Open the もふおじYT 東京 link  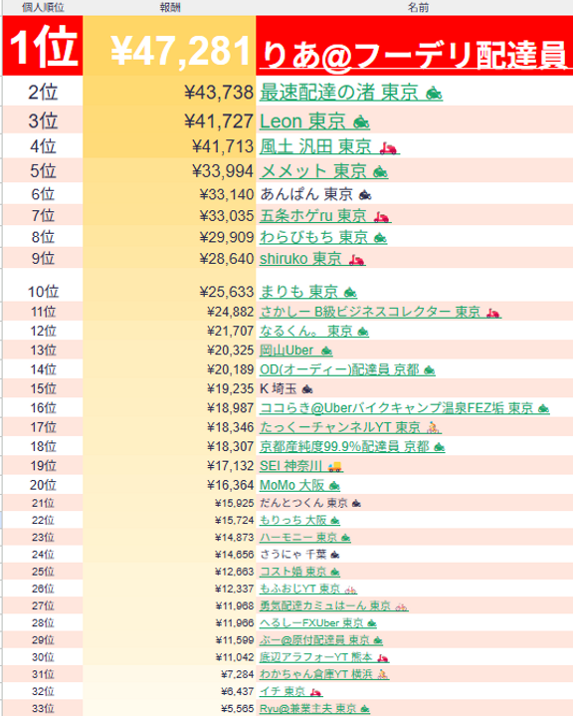(308, 589)
